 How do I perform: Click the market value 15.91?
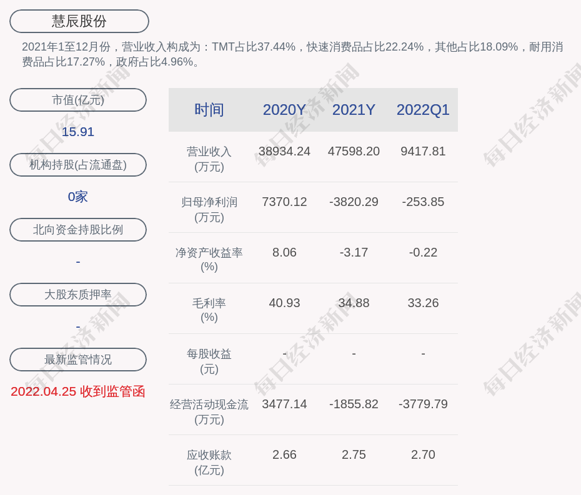coord(78,132)
